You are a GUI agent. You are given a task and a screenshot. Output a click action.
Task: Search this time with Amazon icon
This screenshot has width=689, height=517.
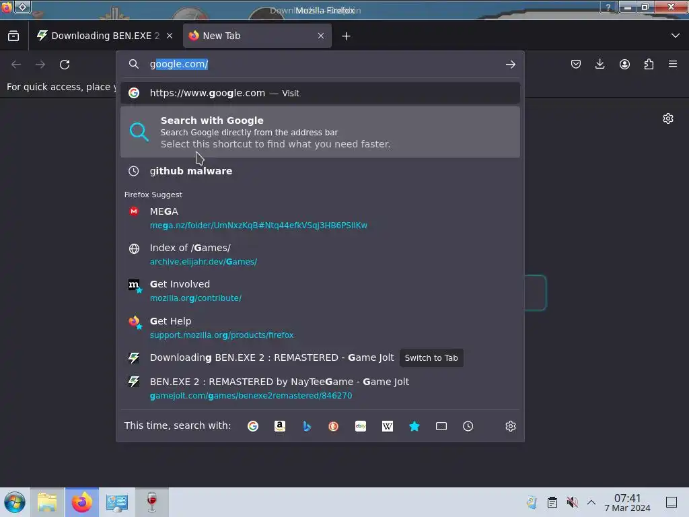[x=280, y=426]
